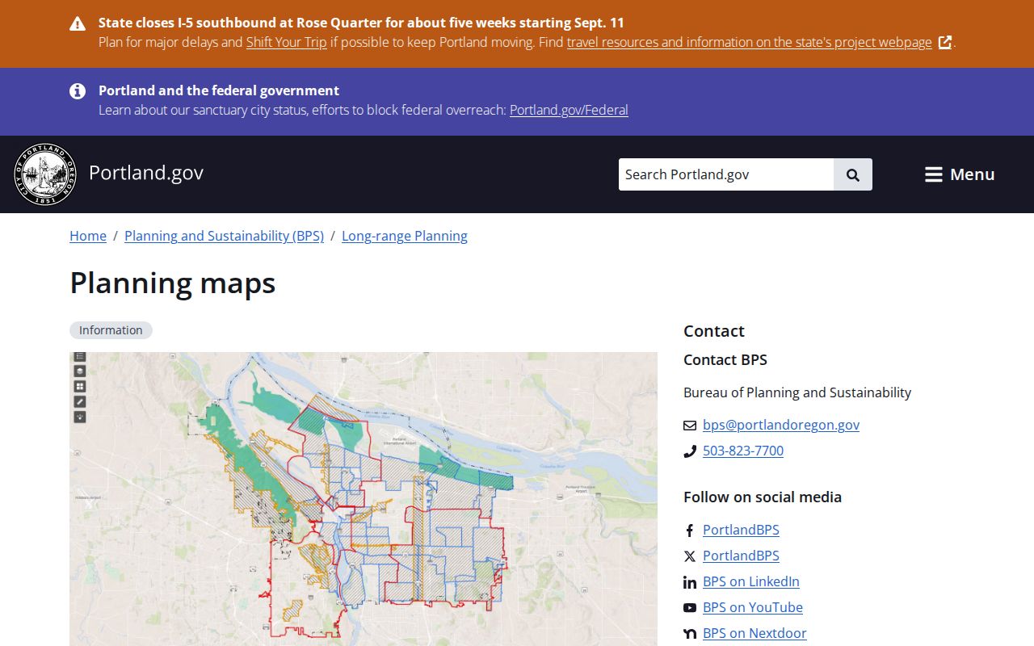Open the basemap gallery grid icon
The image size is (1034, 646).
coord(80,386)
